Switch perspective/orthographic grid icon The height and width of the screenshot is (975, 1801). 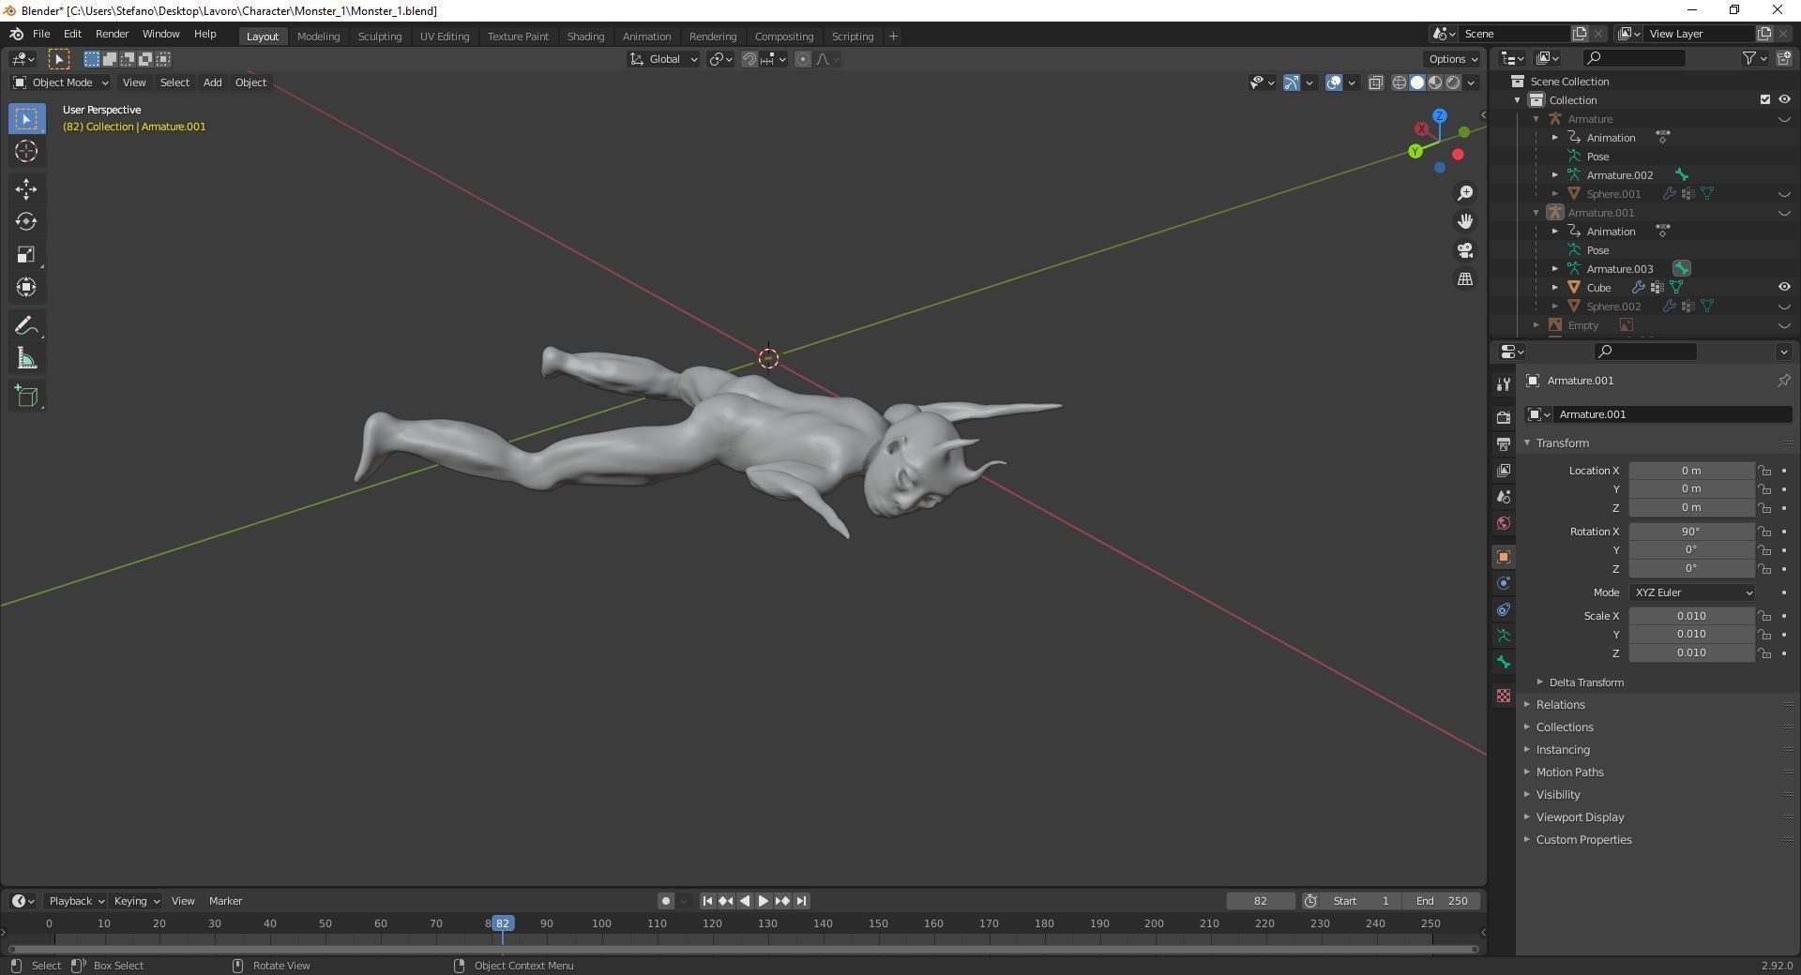pos(1465,279)
